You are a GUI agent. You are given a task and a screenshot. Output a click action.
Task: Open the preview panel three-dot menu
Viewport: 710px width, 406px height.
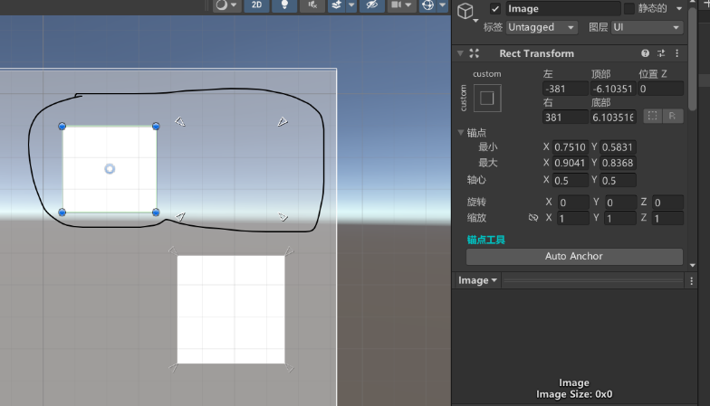(x=692, y=280)
